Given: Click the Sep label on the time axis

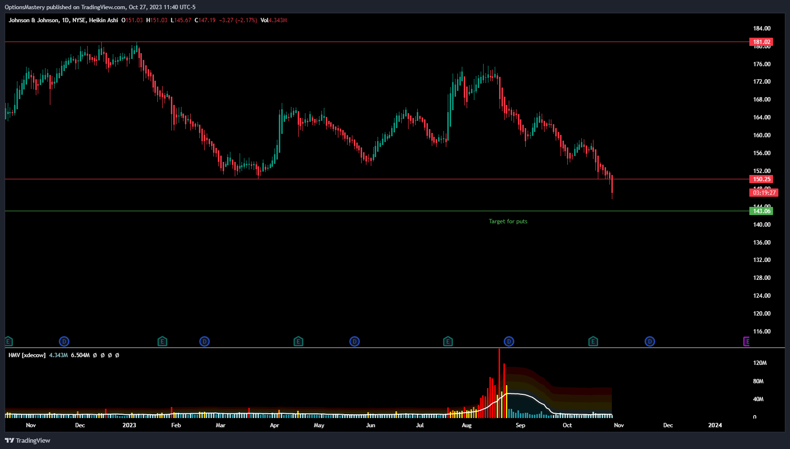Looking at the screenshot, I should point(520,425).
